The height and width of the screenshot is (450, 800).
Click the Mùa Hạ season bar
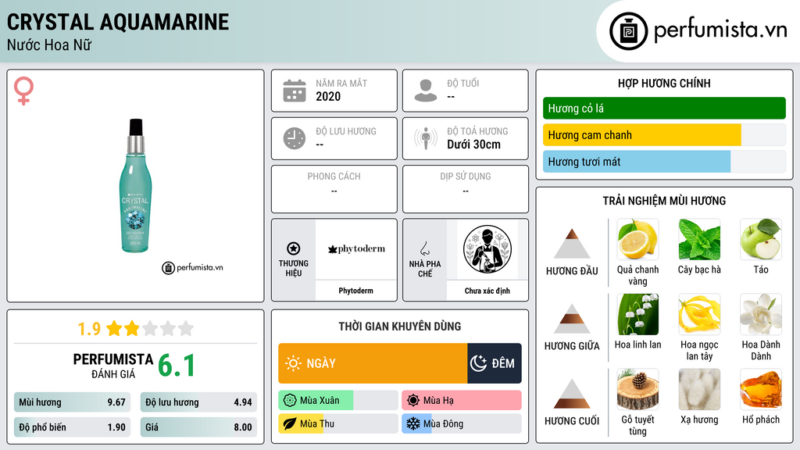pyautogui.click(x=462, y=401)
